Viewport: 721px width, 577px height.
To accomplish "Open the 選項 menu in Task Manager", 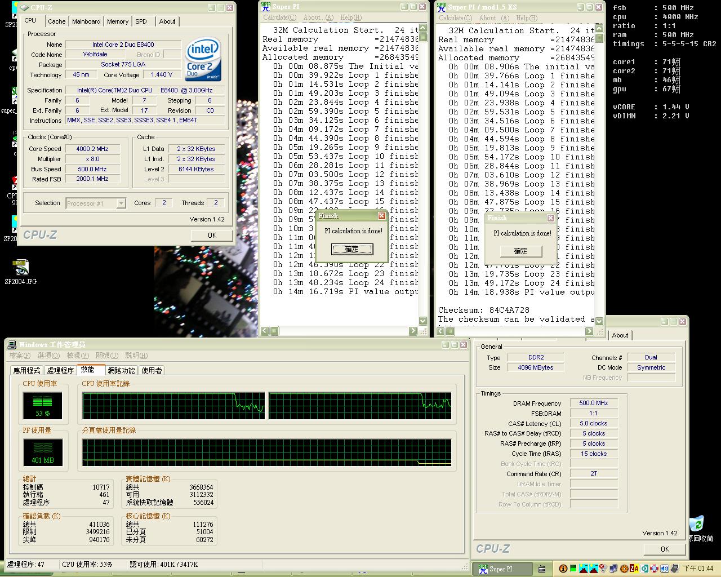I will [x=48, y=356].
